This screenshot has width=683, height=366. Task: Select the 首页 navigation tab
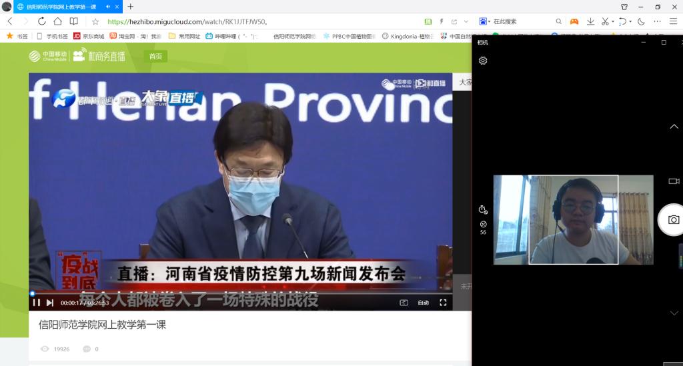coord(155,57)
